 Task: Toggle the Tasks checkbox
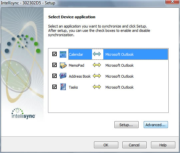tap(54, 87)
